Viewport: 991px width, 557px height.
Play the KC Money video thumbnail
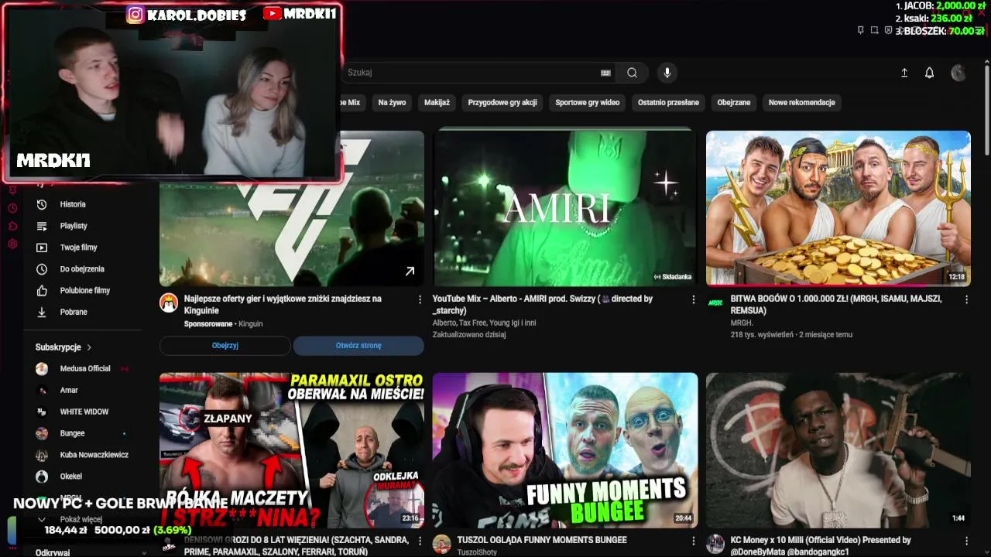(x=838, y=450)
